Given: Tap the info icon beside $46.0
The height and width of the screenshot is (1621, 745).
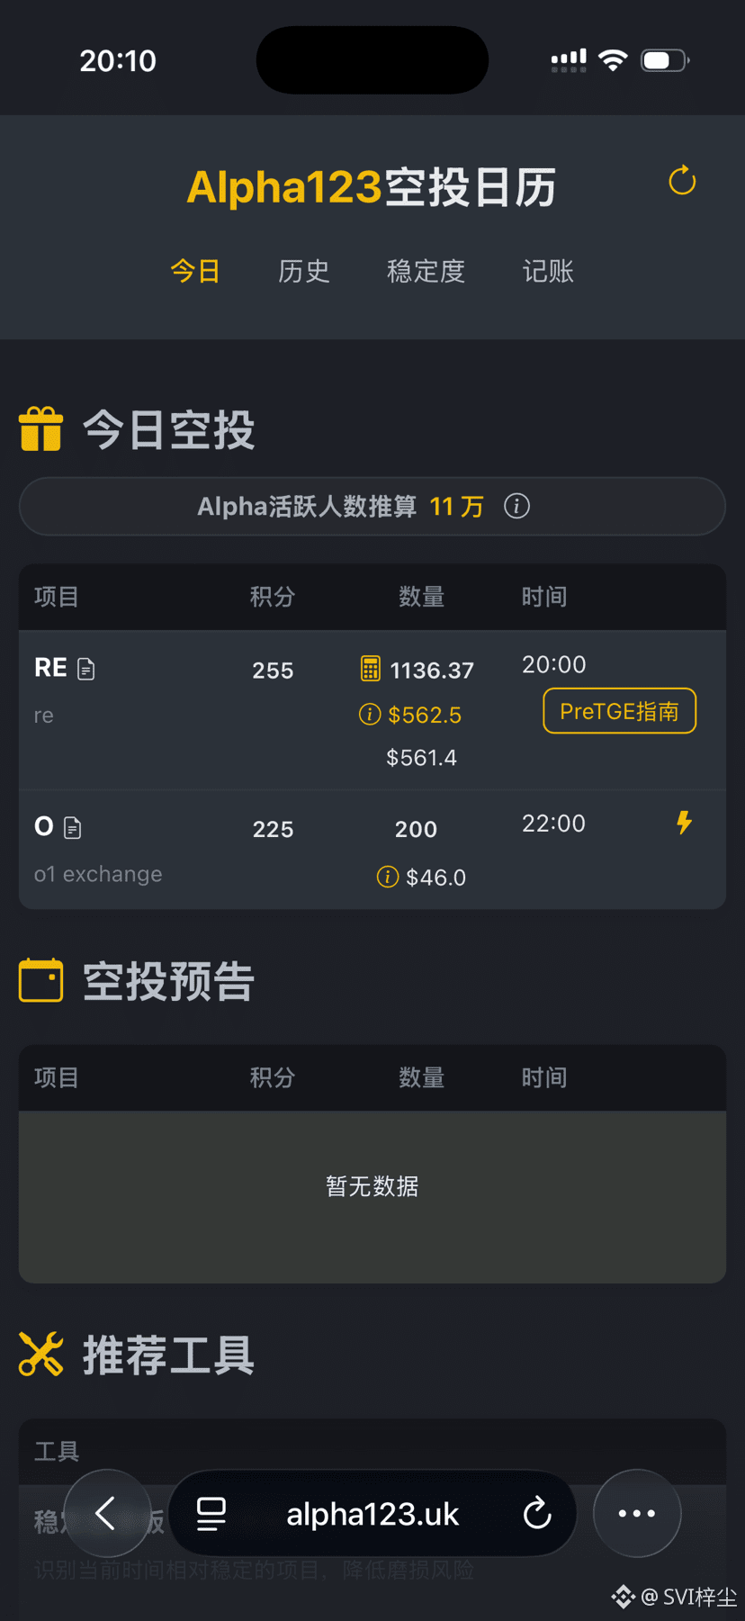Looking at the screenshot, I should (387, 877).
